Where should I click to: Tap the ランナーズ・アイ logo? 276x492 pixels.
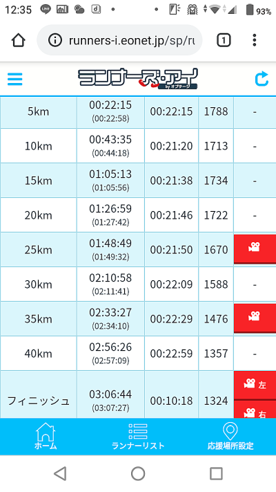138,79
